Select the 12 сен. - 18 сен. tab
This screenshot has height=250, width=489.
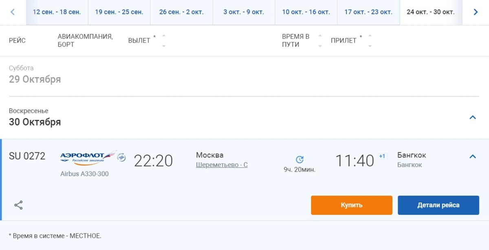coord(57,12)
